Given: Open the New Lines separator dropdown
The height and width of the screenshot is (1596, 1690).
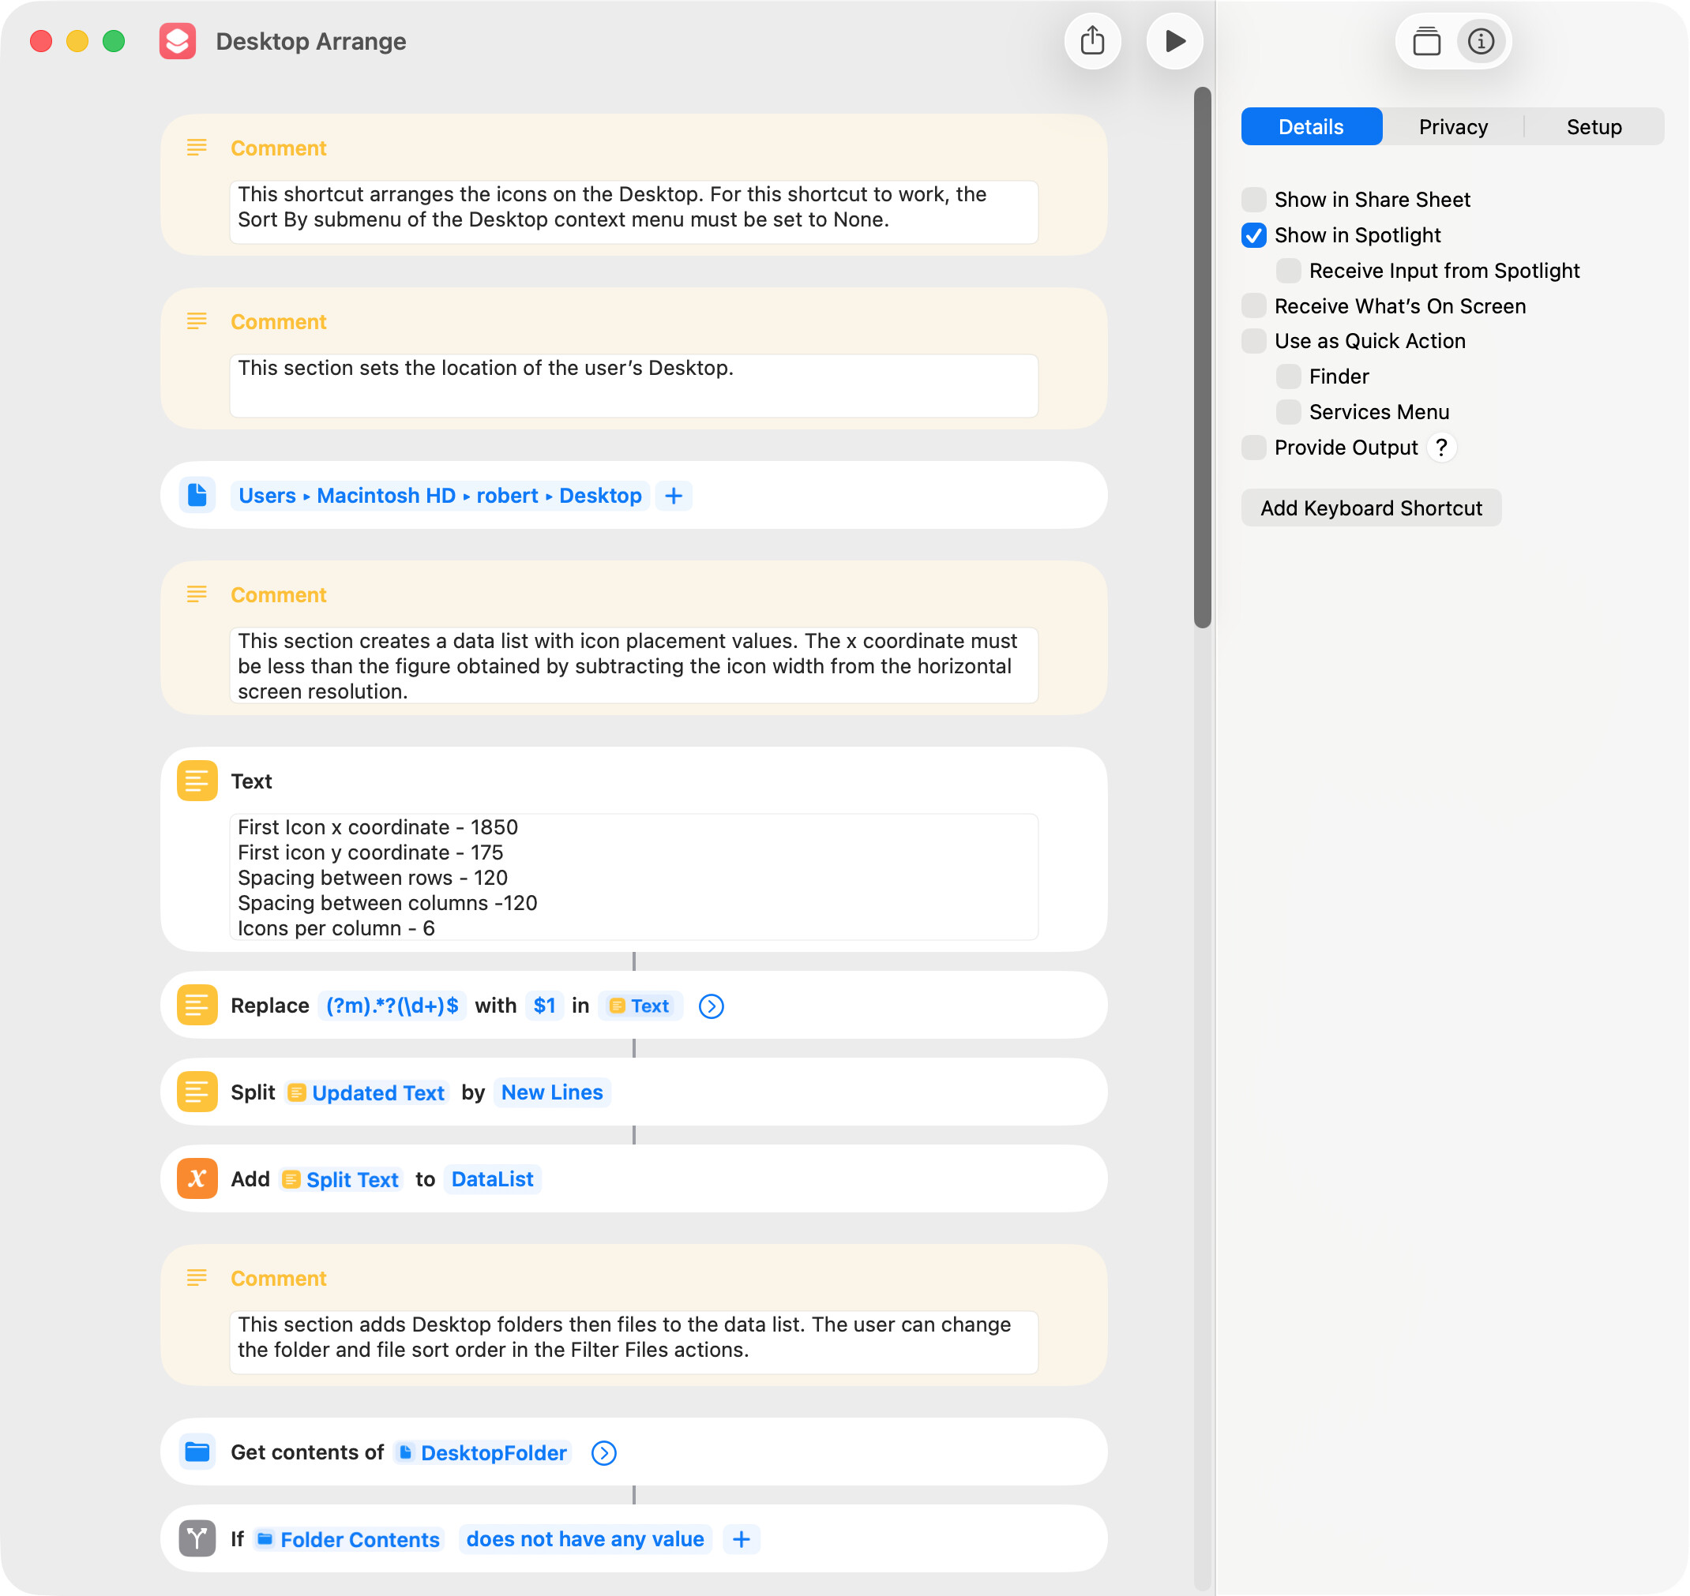Looking at the screenshot, I should click(551, 1092).
